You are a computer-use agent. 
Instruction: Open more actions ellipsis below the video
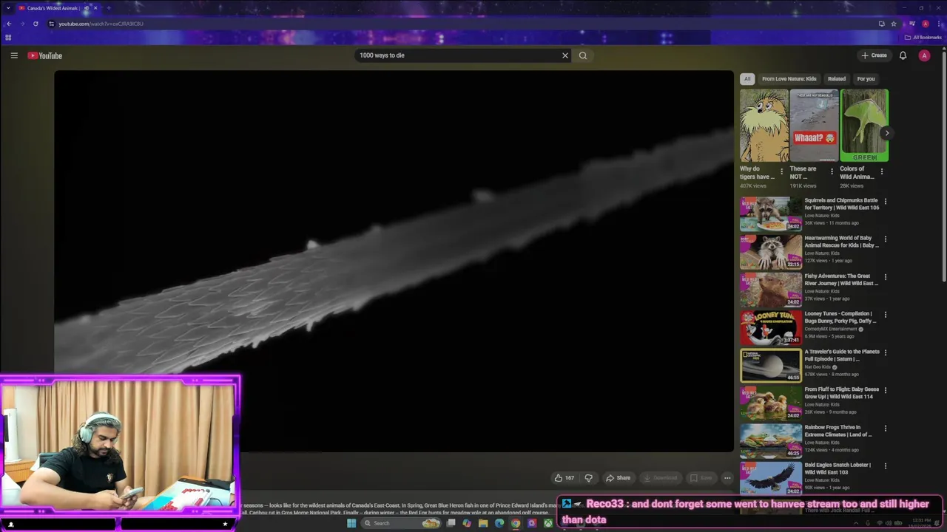click(727, 478)
